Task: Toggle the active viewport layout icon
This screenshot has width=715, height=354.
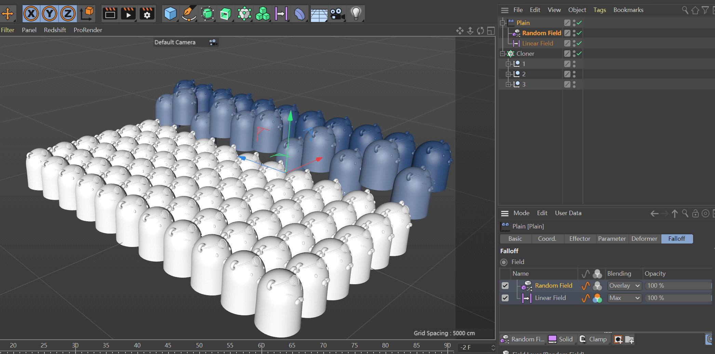Action: pyautogui.click(x=491, y=31)
